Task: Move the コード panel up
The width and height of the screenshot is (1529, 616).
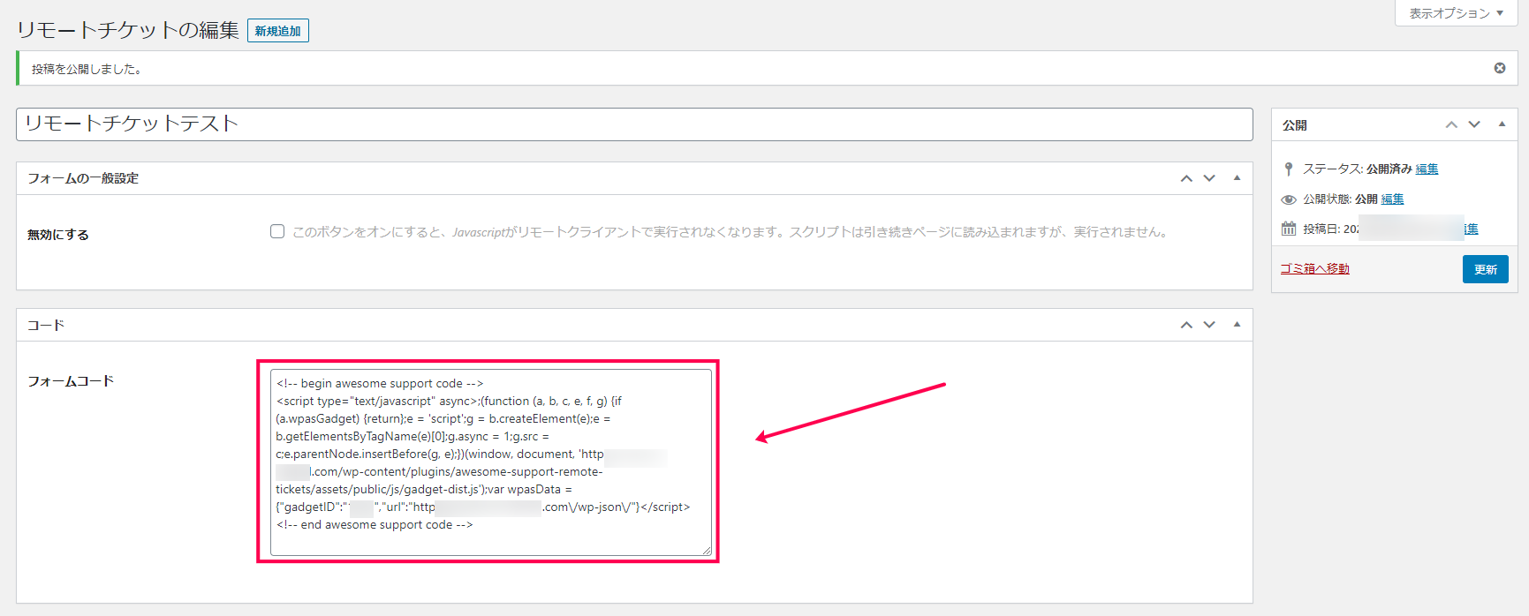Action: 1186,325
